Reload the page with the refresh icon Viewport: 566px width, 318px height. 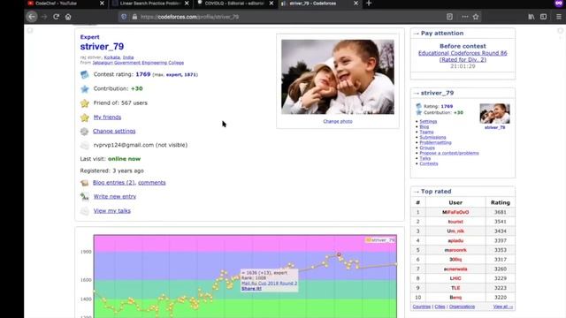coord(56,17)
